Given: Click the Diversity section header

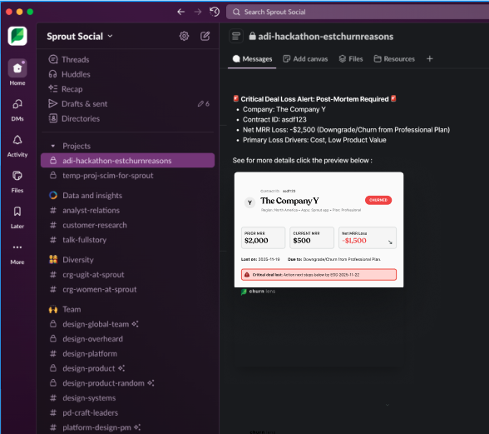Looking at the screenshot, I should [78, 260].
